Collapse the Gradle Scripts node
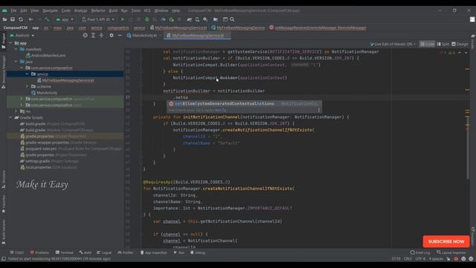The image size is (476, 268). (x=10, y=118)
